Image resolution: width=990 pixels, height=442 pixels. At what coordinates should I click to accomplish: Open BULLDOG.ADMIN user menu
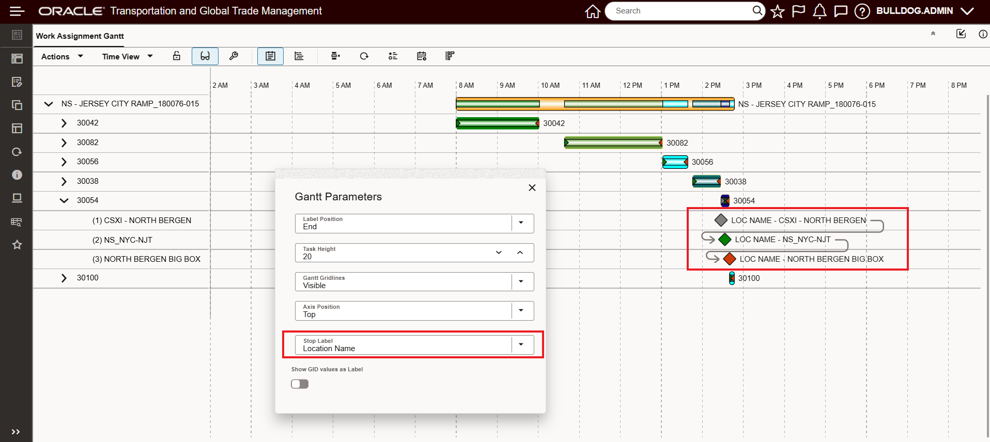925,11
